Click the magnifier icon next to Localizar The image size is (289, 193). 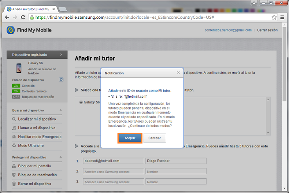14,119
